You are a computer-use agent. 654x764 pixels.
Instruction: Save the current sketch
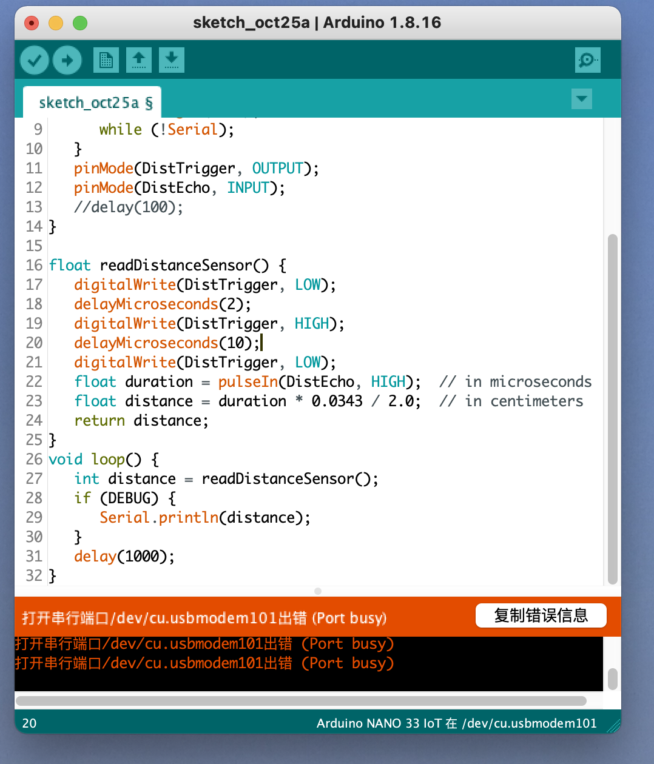tap(172, 60)
